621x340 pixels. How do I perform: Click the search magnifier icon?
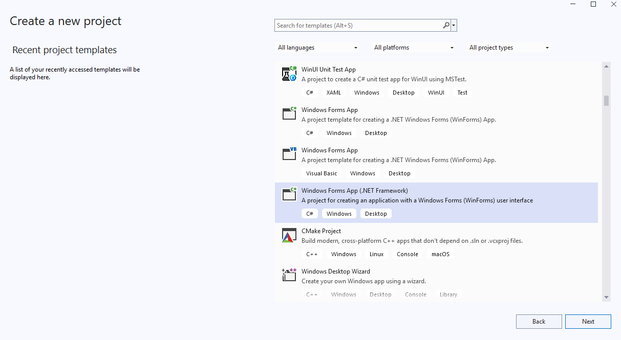tap(446, 25)
